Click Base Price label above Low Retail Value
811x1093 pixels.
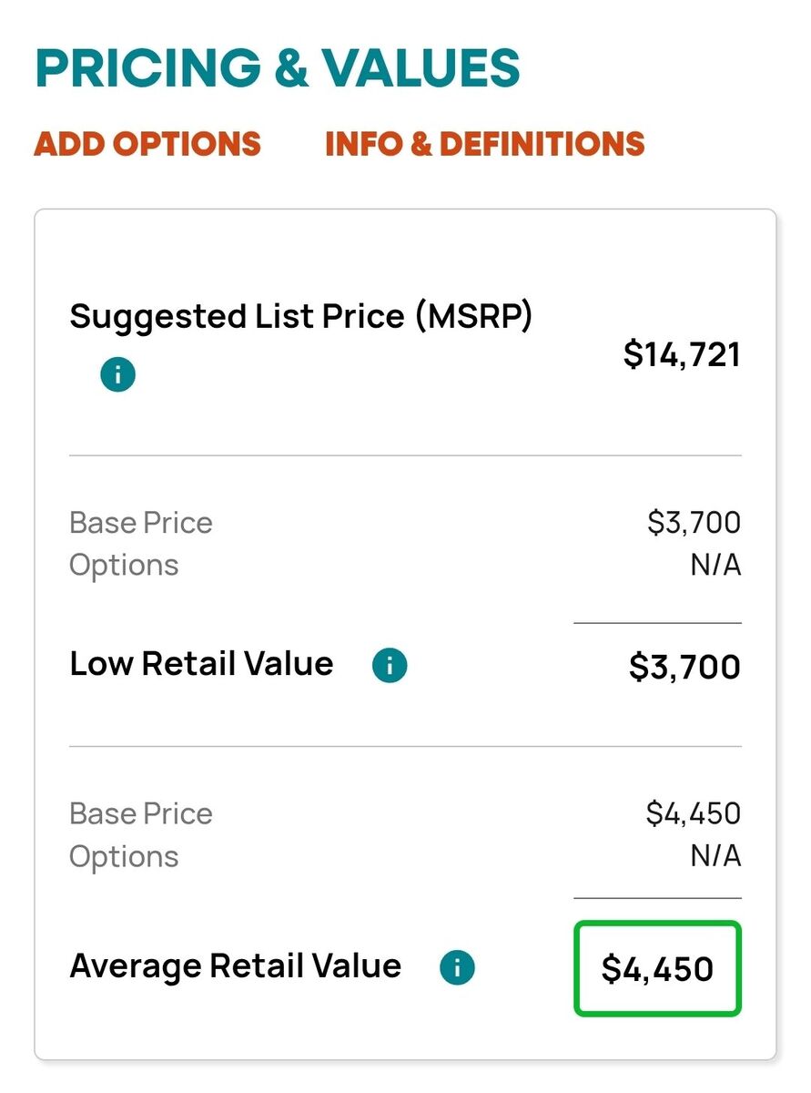tap(141, 523)
